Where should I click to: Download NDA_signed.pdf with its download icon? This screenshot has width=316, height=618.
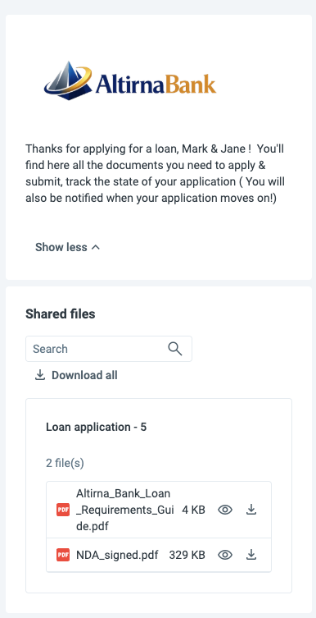(251, 555)
